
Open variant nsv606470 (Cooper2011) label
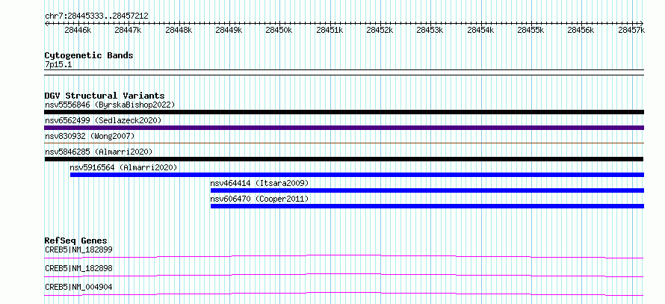click(x=259, y=199)
